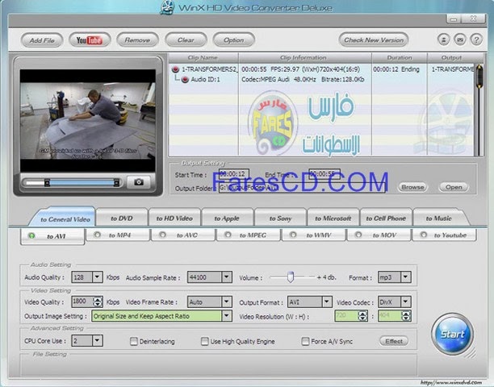
Task: Open the user/register icon
Action: click(x=444, y=40)
